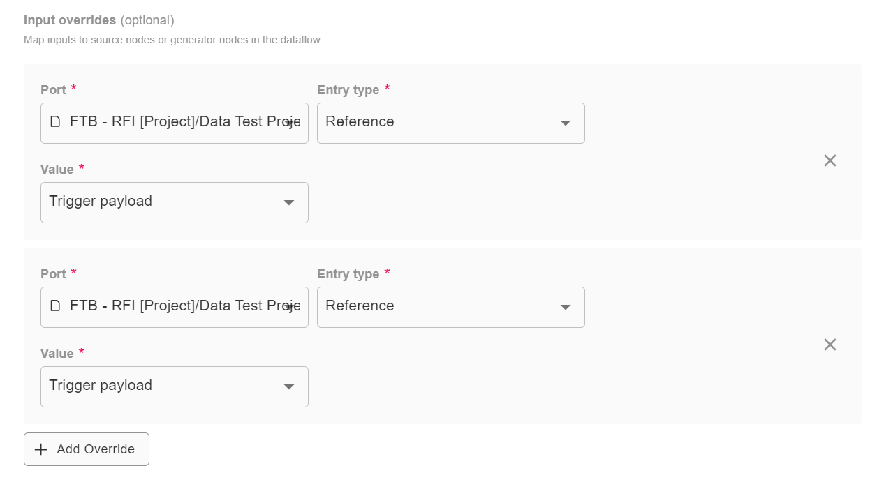Click the caret icon on second Entry type field
The height and width of the screenshot is (482, 891).
(x=565, y=307)
